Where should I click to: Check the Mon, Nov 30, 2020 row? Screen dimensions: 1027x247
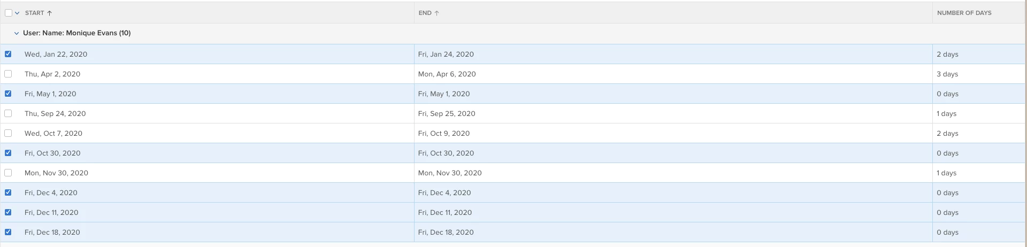point(8,173)
